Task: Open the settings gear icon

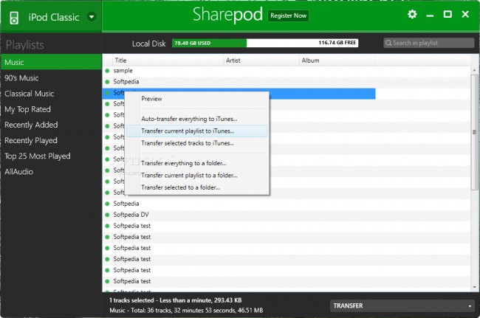Action: click(412, 15)
